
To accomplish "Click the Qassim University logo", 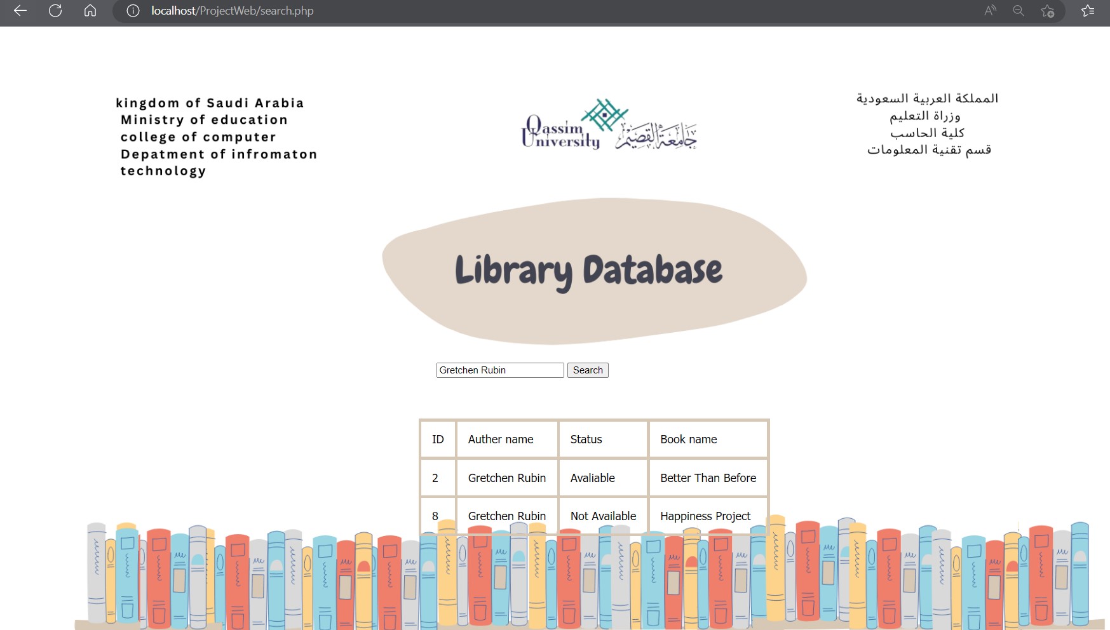I will pyautogui.click(x=608, y=124).
